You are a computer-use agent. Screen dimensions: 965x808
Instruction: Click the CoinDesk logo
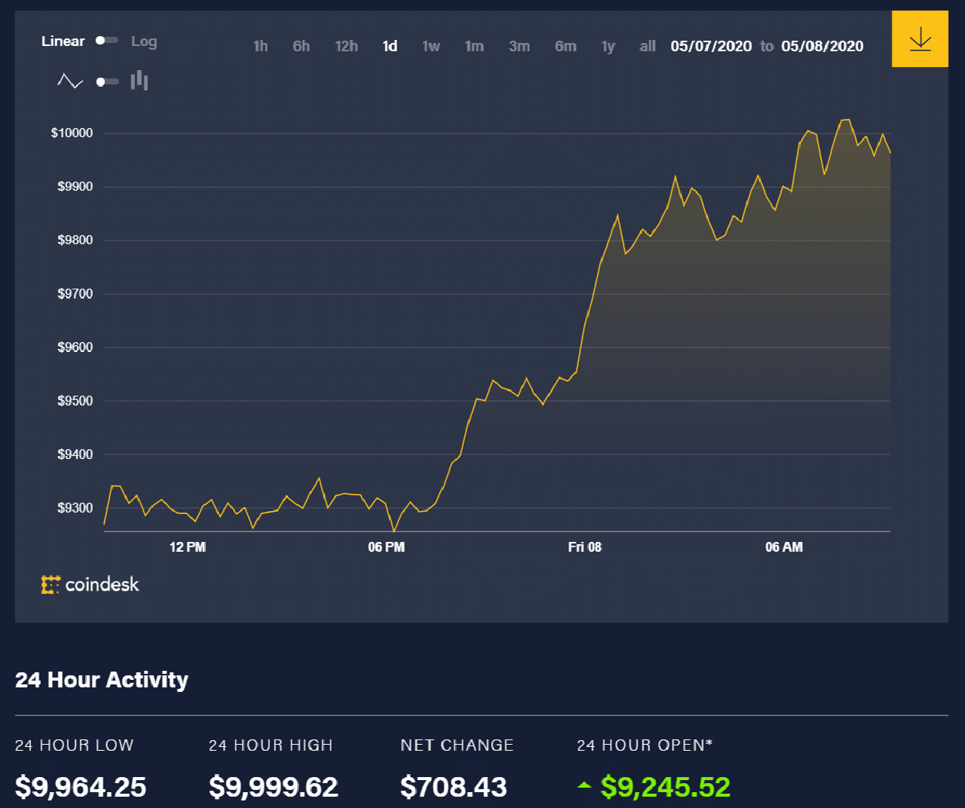pos(90,584)
